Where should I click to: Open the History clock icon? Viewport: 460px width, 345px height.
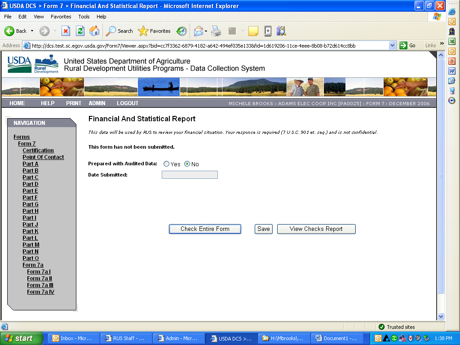(181, 31)
